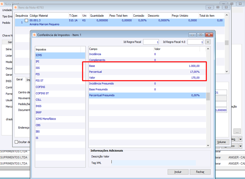This screenshot has width=245, height=179.
Task: Select IS tax entry
Action: point(60,138)
